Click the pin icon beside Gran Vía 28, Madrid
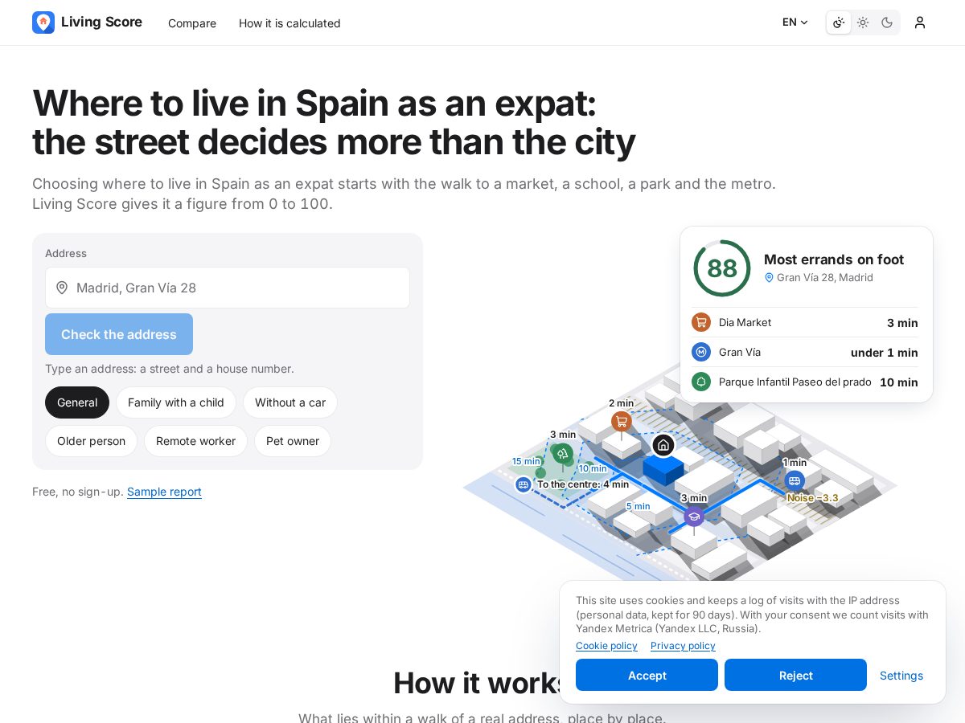Screen dimensions: 965x723 [x=769, y=277]
